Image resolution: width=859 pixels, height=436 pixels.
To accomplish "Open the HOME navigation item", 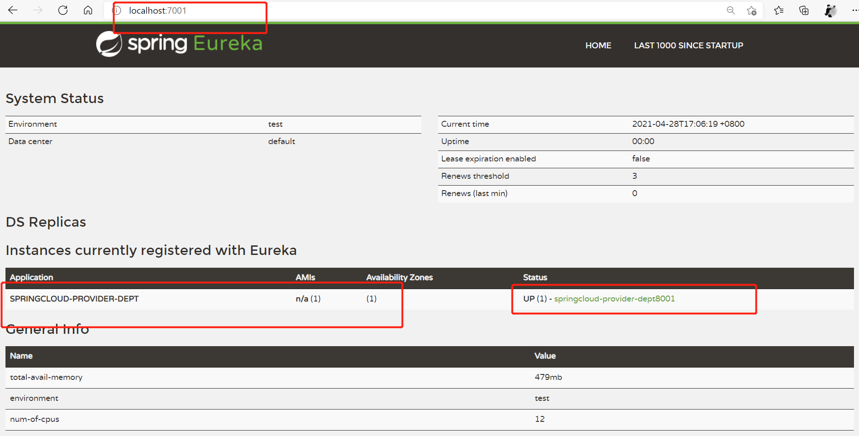I will [598, 46].
